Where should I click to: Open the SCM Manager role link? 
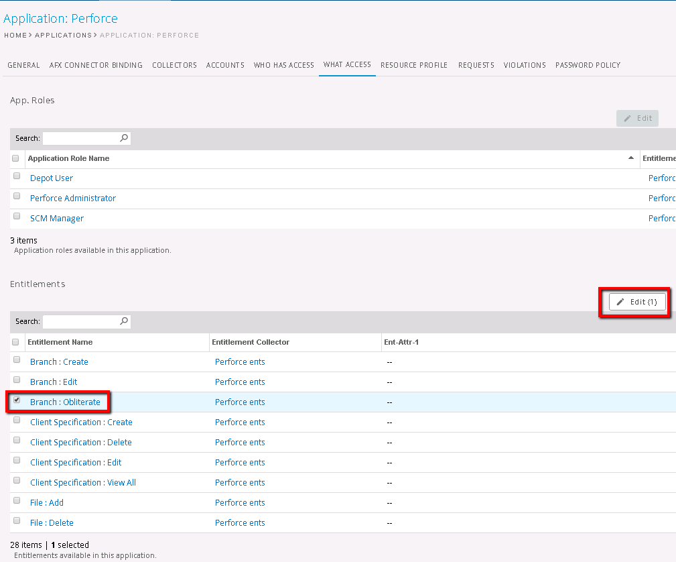pos(57,219)
